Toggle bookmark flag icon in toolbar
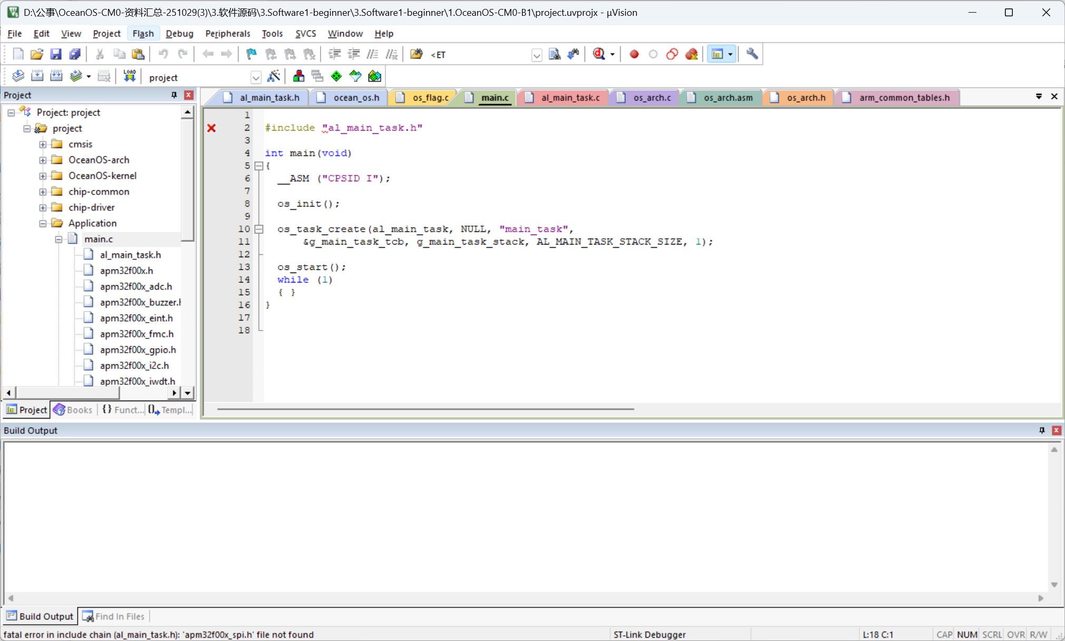Viewport: 1065px width, 641px height. pyautogui.click(x=251, y=54)
